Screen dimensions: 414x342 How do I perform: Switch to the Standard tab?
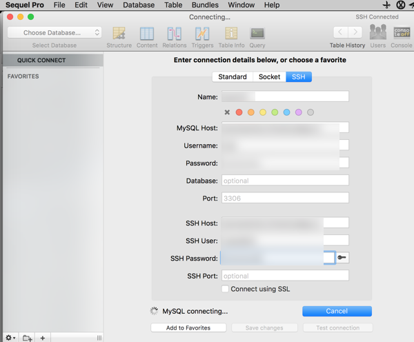coord(233,77)
